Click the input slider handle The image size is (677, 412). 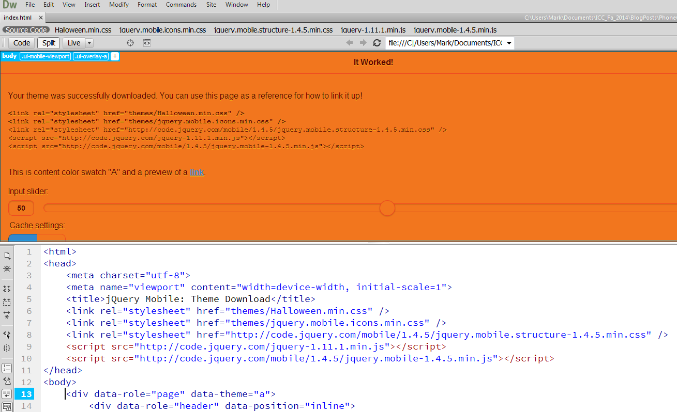click(387, 208)
